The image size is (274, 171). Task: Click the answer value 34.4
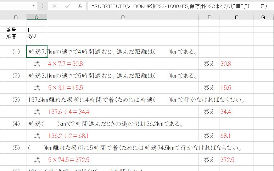[225, 112]
